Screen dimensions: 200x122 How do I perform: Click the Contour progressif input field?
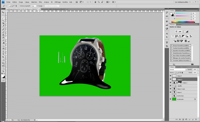coord(34,6)
